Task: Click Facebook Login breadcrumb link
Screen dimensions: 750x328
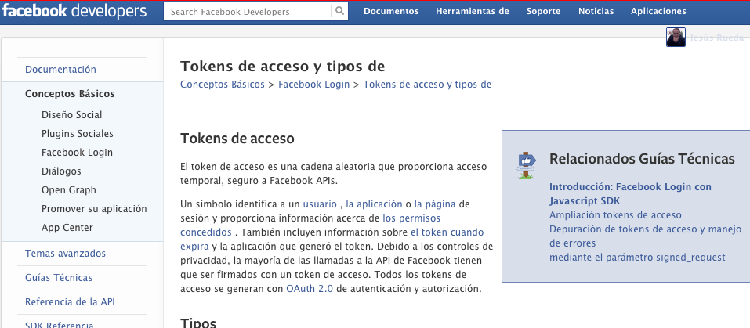Action: click(x=313, y=85)
